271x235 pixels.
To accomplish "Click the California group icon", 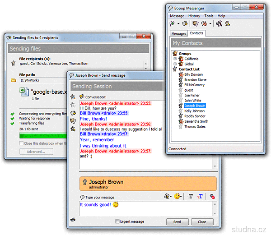I will [x=181, y=59].
